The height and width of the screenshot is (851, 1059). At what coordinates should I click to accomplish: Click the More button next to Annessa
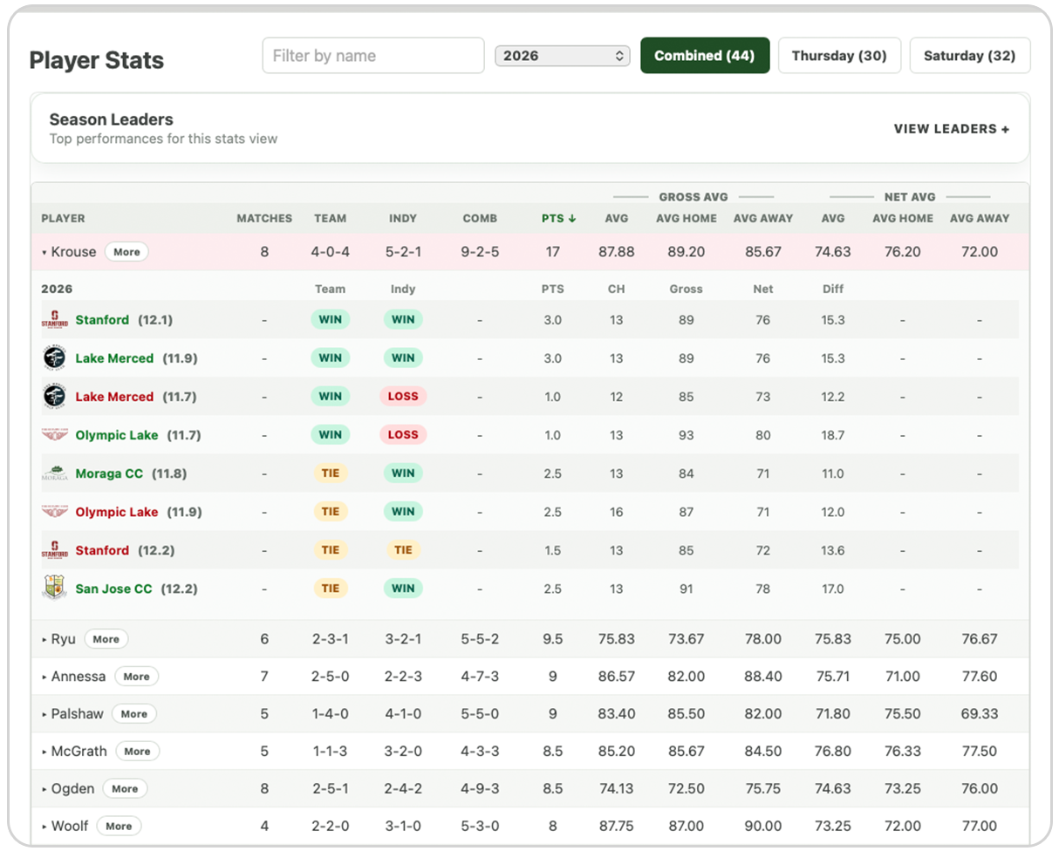(x=136, y=677)
